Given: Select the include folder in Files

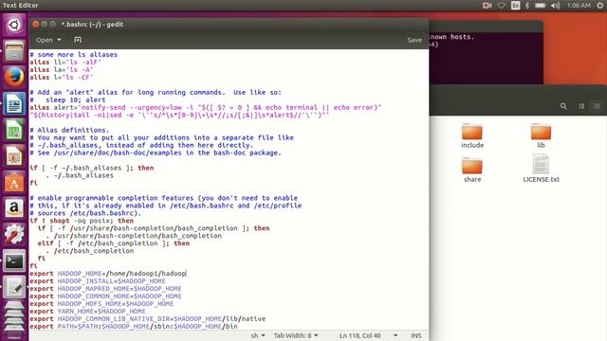Looking at the screenshot, I should [x=472, y=135].
